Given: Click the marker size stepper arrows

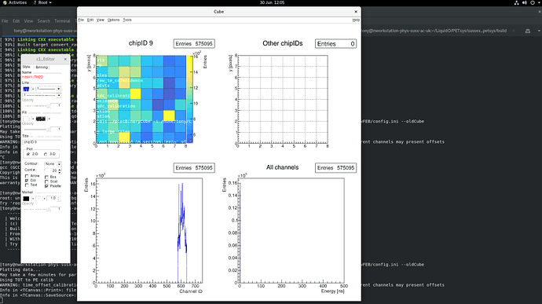Looking at the screenshot, I should tap(59, 199).
